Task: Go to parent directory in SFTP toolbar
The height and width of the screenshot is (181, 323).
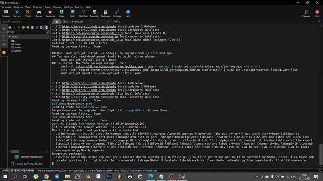Action: (x=10, y=27)
